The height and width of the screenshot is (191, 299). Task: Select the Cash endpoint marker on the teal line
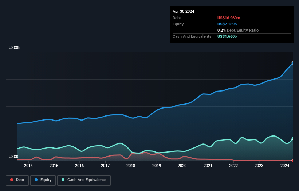293,138
